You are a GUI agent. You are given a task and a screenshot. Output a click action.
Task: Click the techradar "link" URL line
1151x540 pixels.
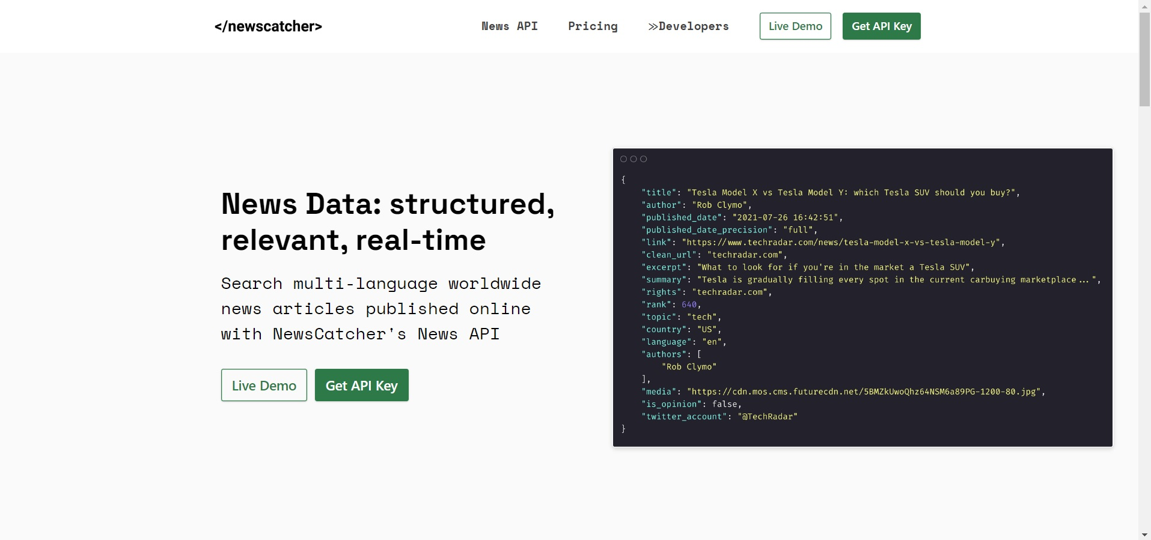point(823,242)
